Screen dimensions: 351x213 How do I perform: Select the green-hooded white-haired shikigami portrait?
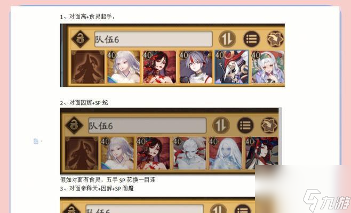pyautogui.click(x=268, y=67)
